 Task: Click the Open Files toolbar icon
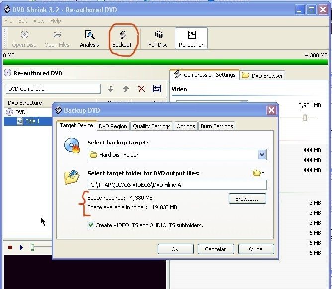click(57, 39)
